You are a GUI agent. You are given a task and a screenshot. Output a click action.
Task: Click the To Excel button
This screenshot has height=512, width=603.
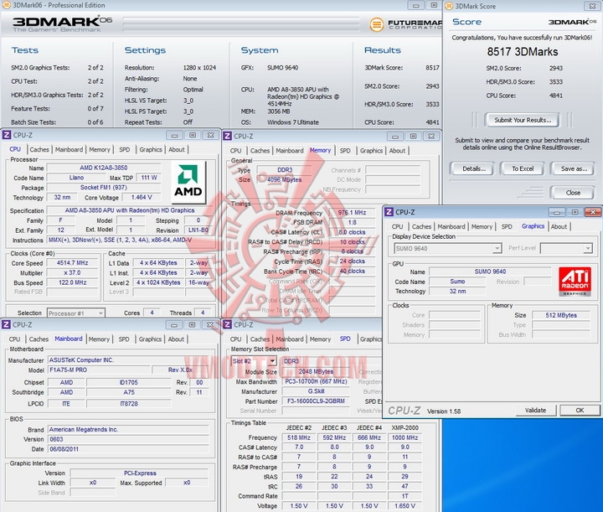[523, 168]
